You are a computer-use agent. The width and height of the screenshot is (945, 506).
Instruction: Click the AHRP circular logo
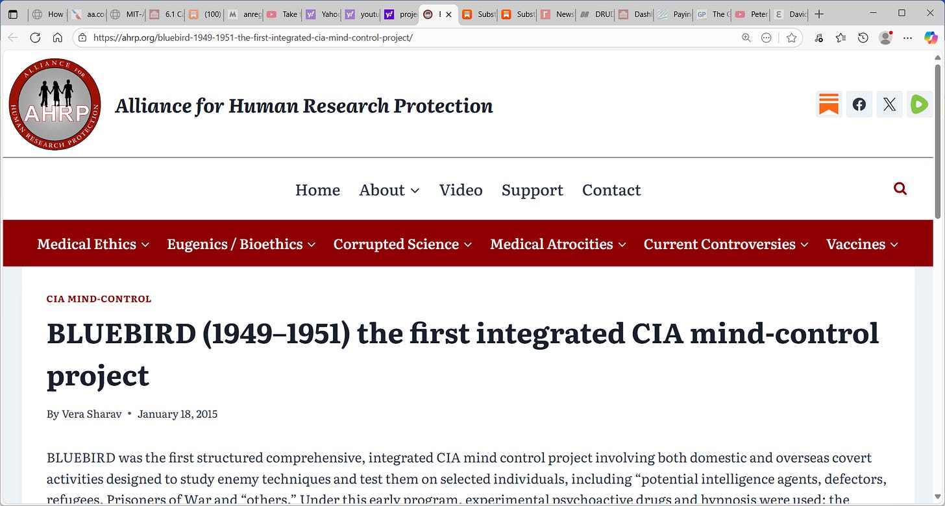point(55,104)
